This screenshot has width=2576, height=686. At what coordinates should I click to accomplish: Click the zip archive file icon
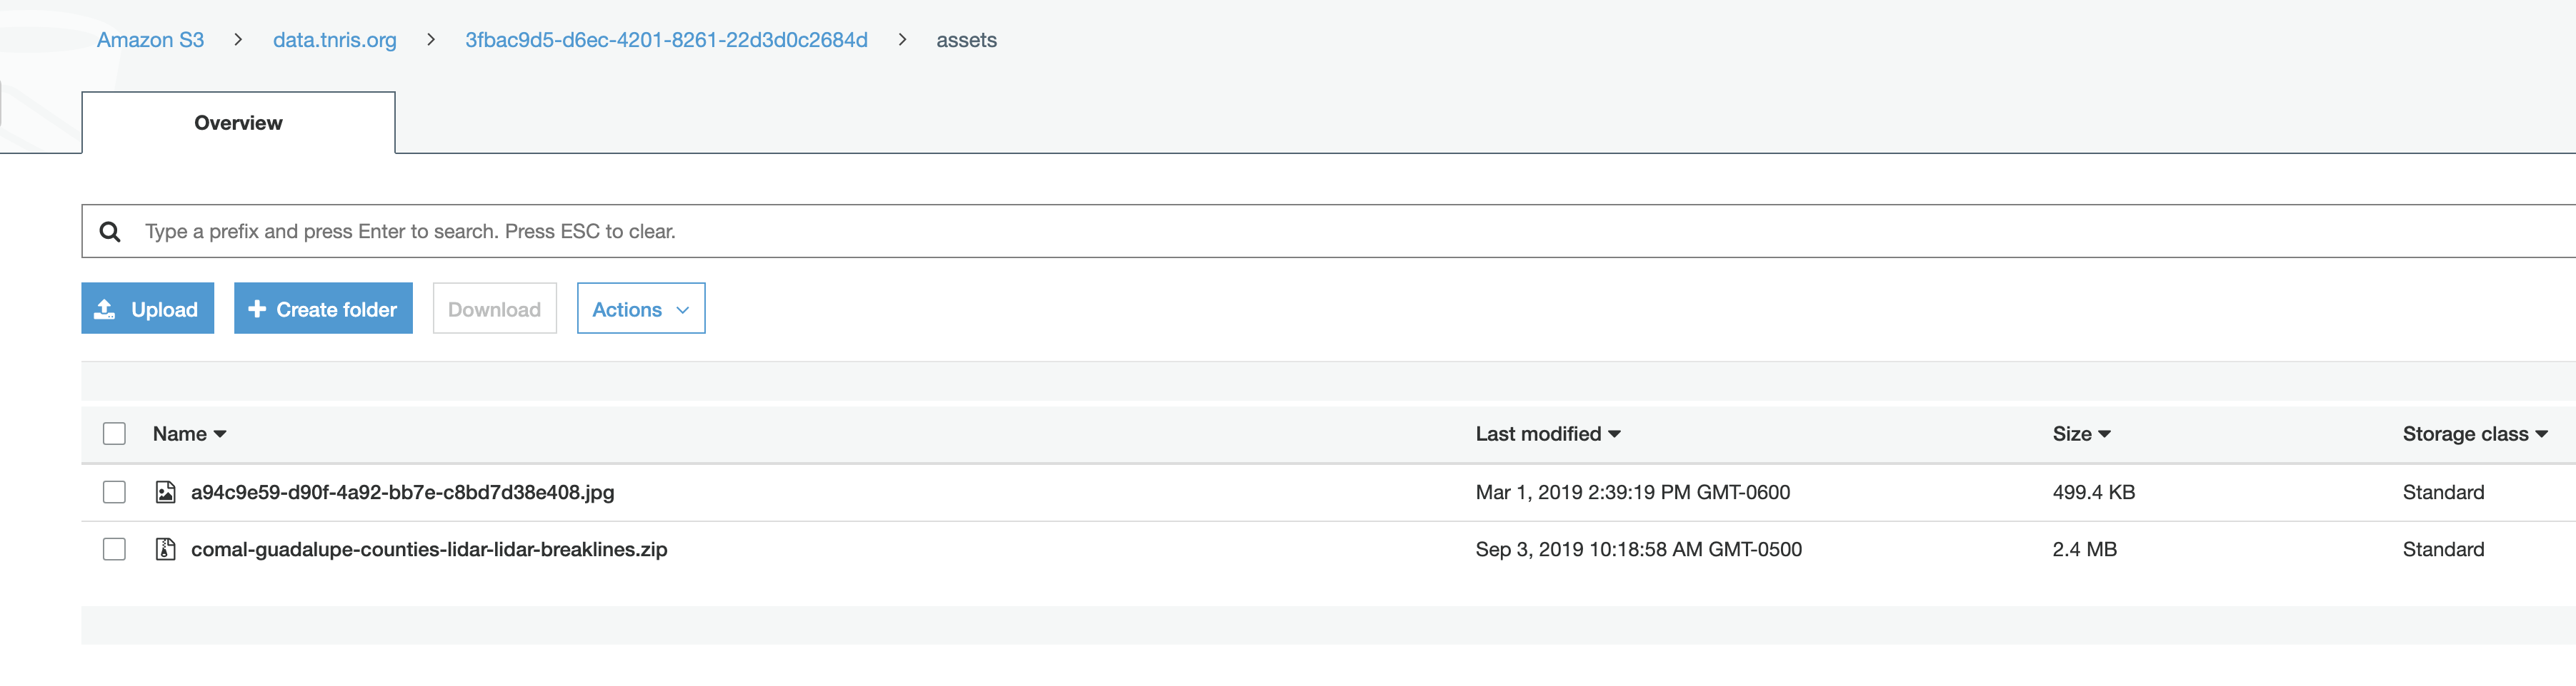tap(166, 549)
